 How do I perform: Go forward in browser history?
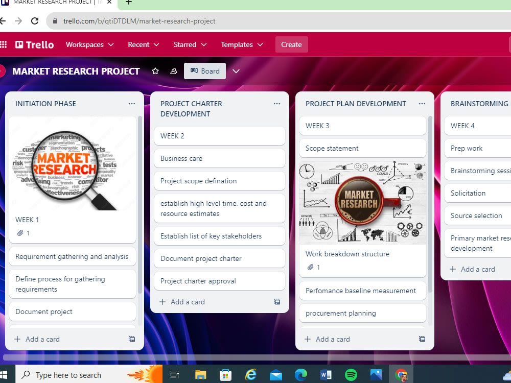tap(18, 21)
